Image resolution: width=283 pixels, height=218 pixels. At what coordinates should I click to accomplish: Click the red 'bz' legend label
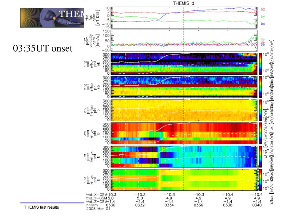click(263, 9)
